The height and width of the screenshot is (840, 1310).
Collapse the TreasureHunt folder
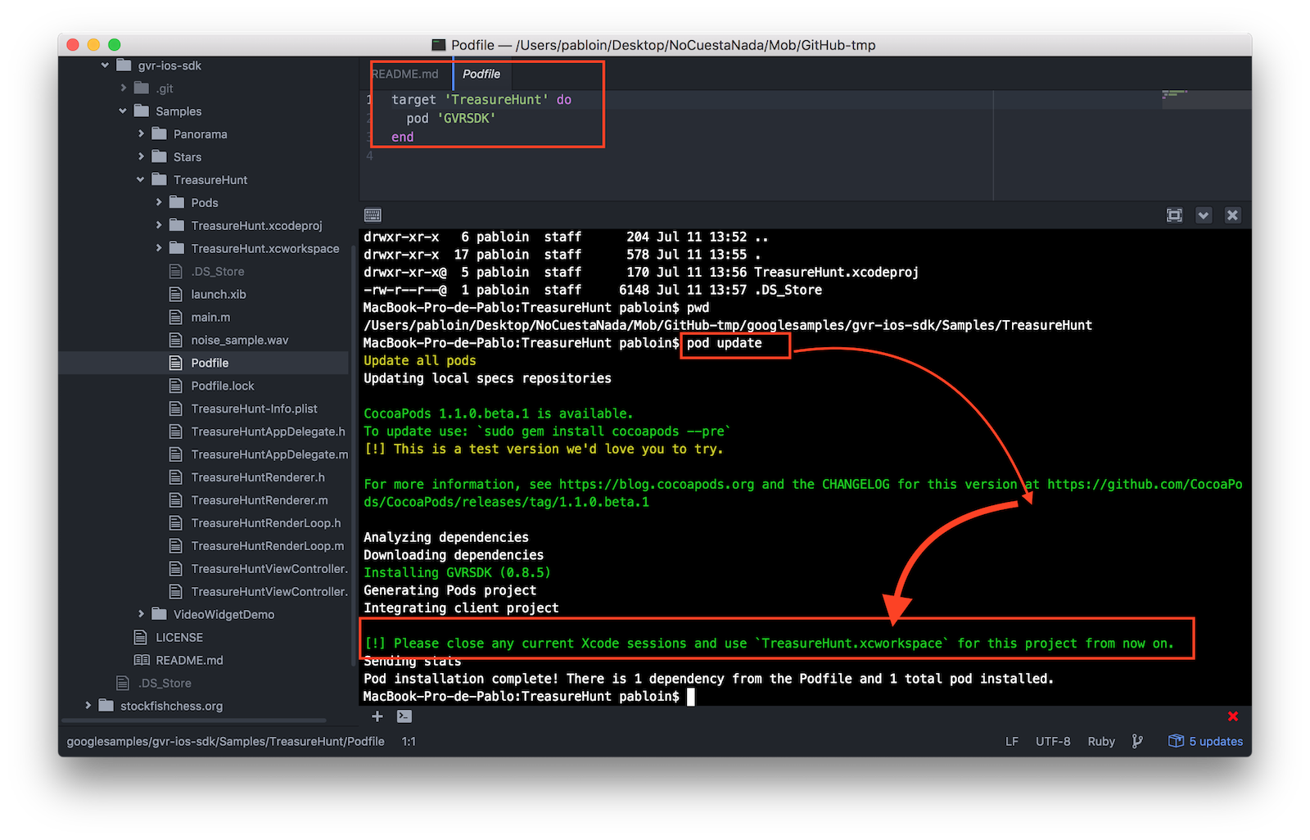click(x=140, y=180)
